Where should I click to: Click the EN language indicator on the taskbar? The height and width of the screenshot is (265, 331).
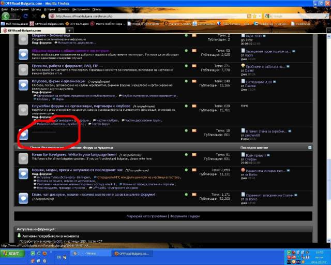tap(59, 257)
